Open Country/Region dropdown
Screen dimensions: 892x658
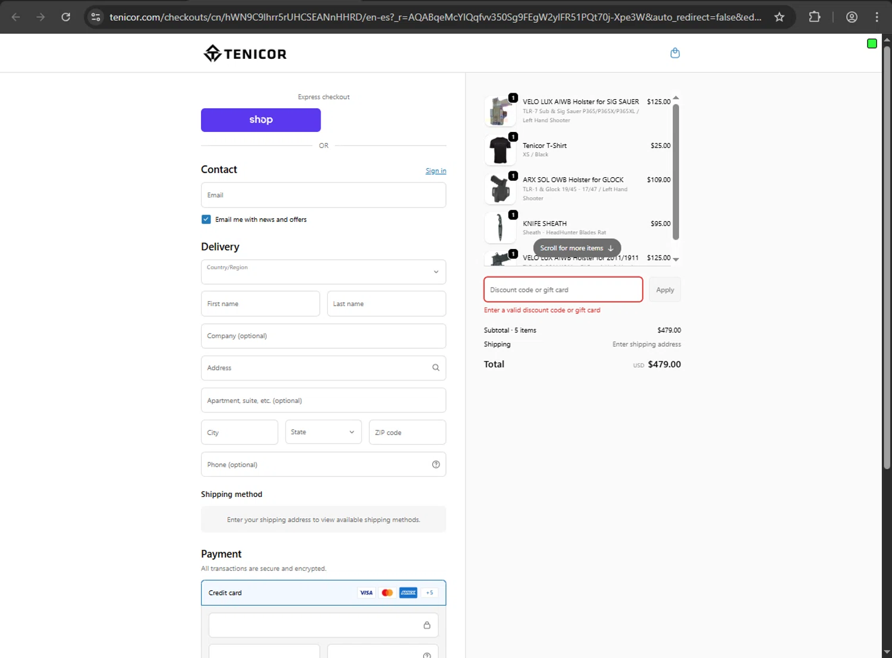pos(323,272)
